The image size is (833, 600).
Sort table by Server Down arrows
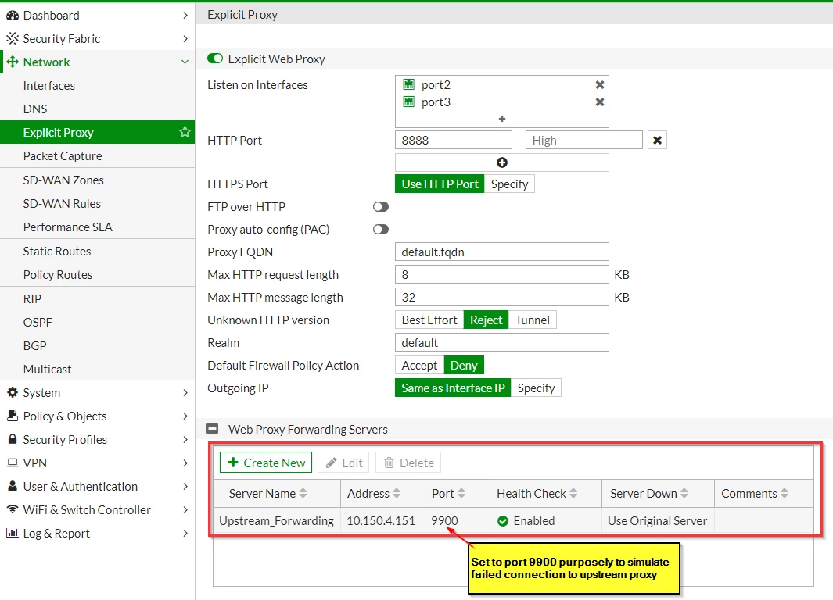tap(684, 494)
